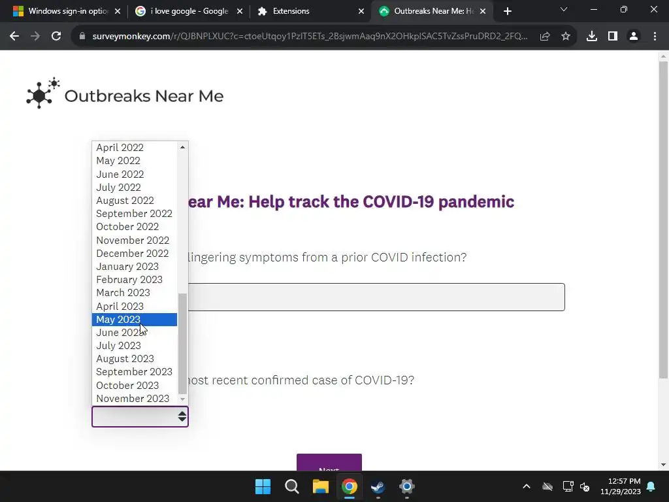The image size is (669, 502).
Task: Choose December 2022 from list
Action: (x=135, y=254)
